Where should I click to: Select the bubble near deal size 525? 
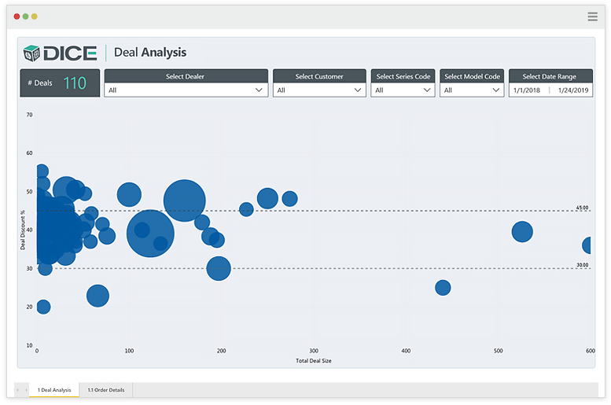pyautogui.click(x=522, y=231)
